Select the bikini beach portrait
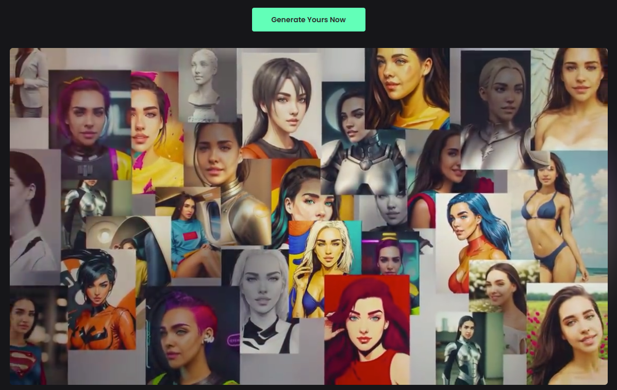617x390 pixels. pyautogui.click(x=559, y=216)
